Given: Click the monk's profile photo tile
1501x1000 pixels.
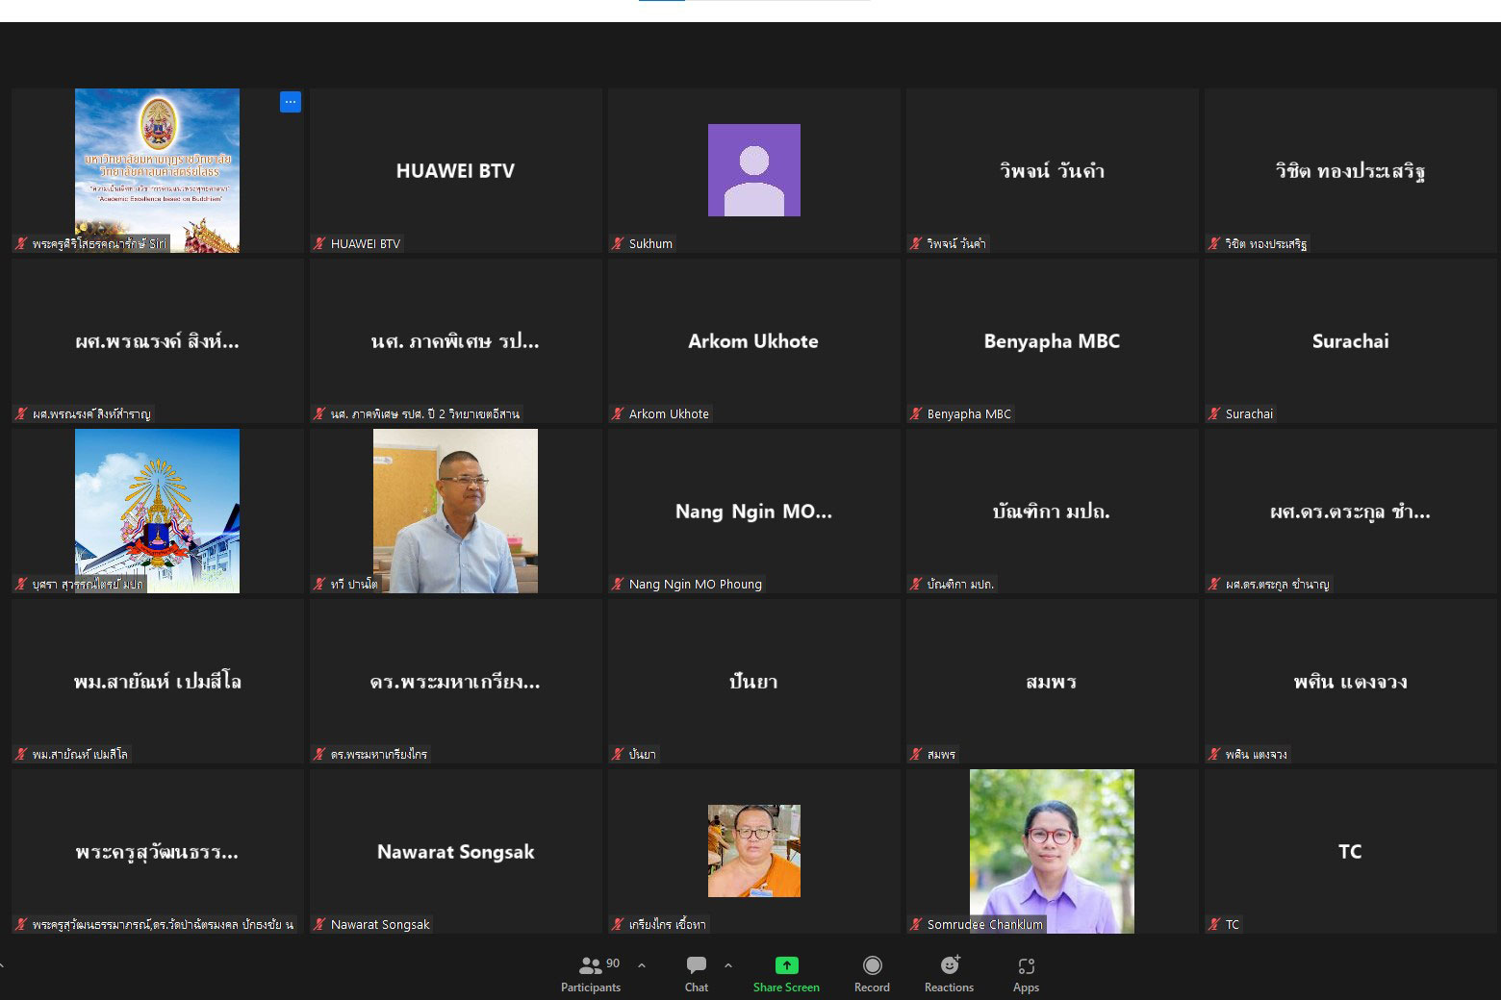Looking at the screenshot, I should (x=753, y=851).
